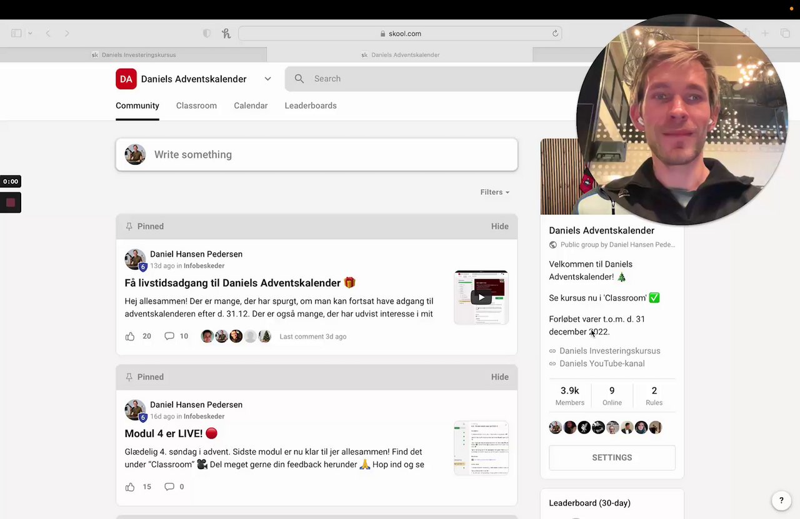Open Infobeskeder category on 16d ago post
Screen dimensions: 800x519
point(204,417)
